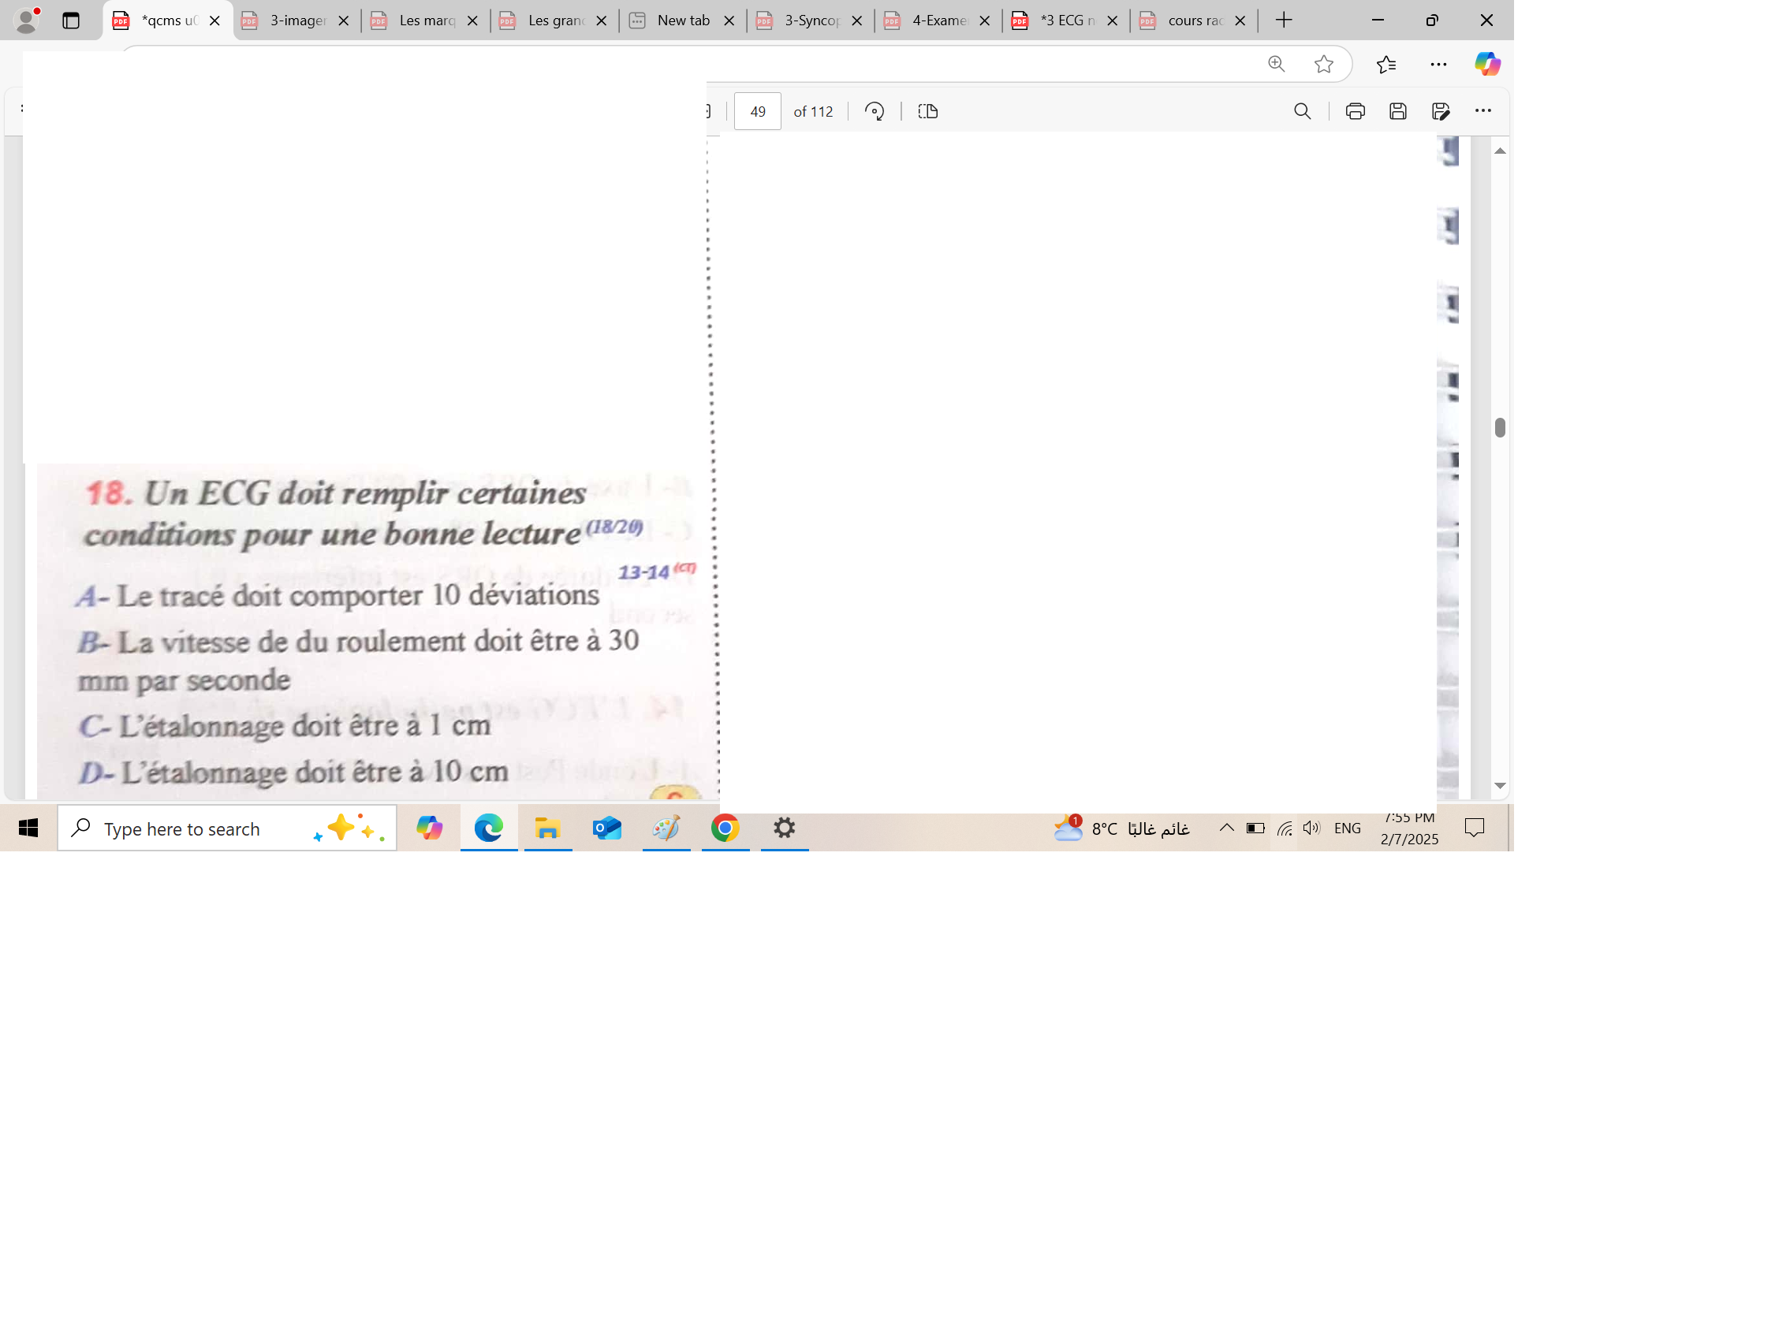Add this page to favorites star
This screenshot has width=1779, height=1318.
(1323, 64)
